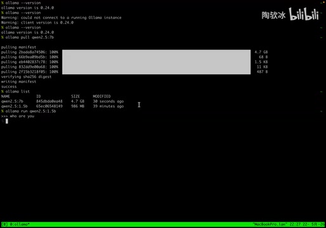Click "39 minutes ago" modified value
Viewport: 326px width, 228px height.
(108, 106)
